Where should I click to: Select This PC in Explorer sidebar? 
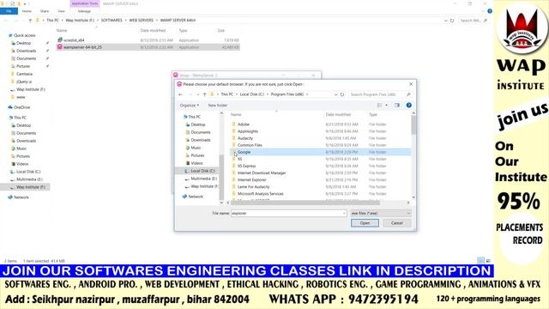point(20,118)
